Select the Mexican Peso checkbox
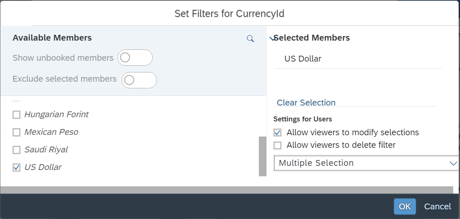 click(16, 132)
